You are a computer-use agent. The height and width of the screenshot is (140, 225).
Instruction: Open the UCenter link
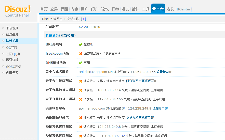[x=183, y=9]
